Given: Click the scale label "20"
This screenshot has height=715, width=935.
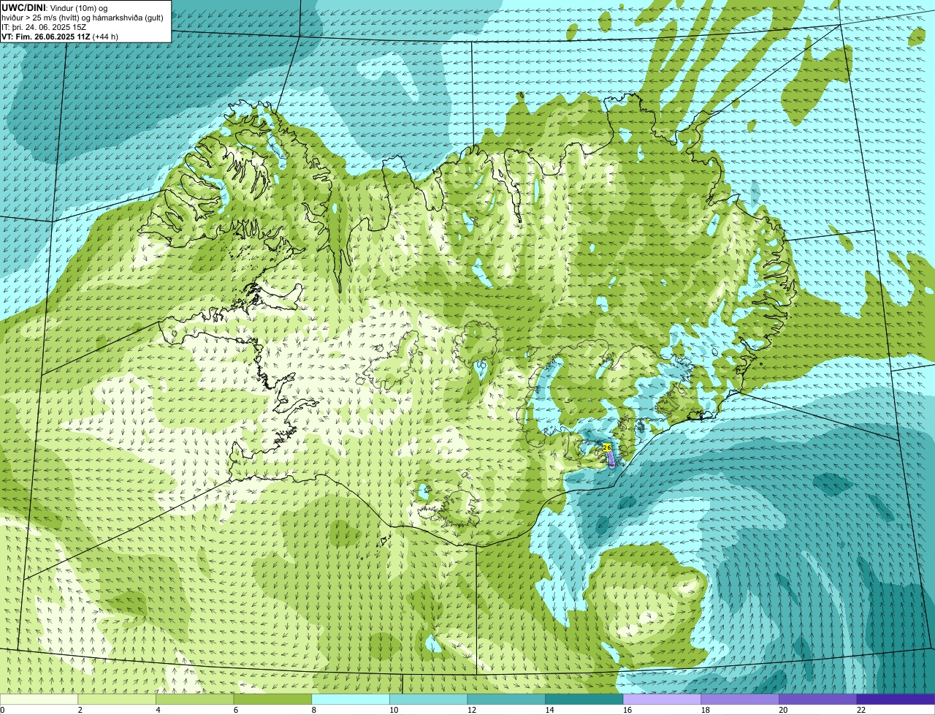Looking at the screenshot, I should click(783, 710).
